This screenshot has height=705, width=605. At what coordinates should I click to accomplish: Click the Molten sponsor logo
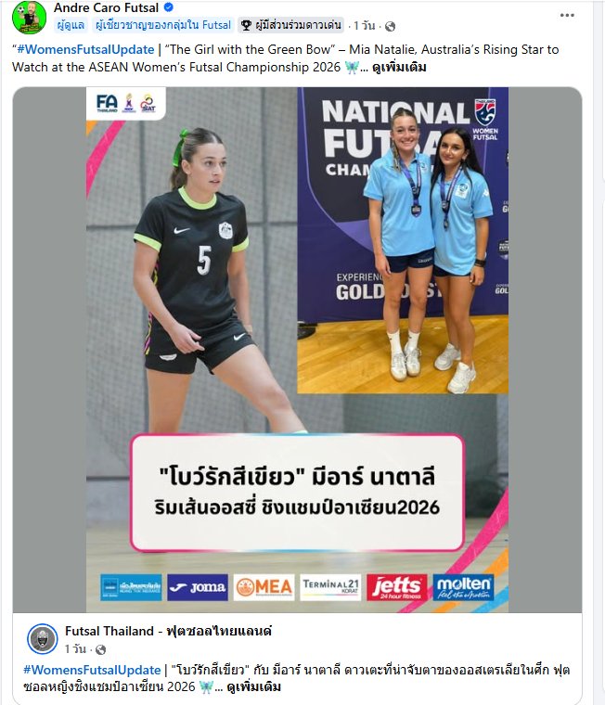click(x=463, y=587)
